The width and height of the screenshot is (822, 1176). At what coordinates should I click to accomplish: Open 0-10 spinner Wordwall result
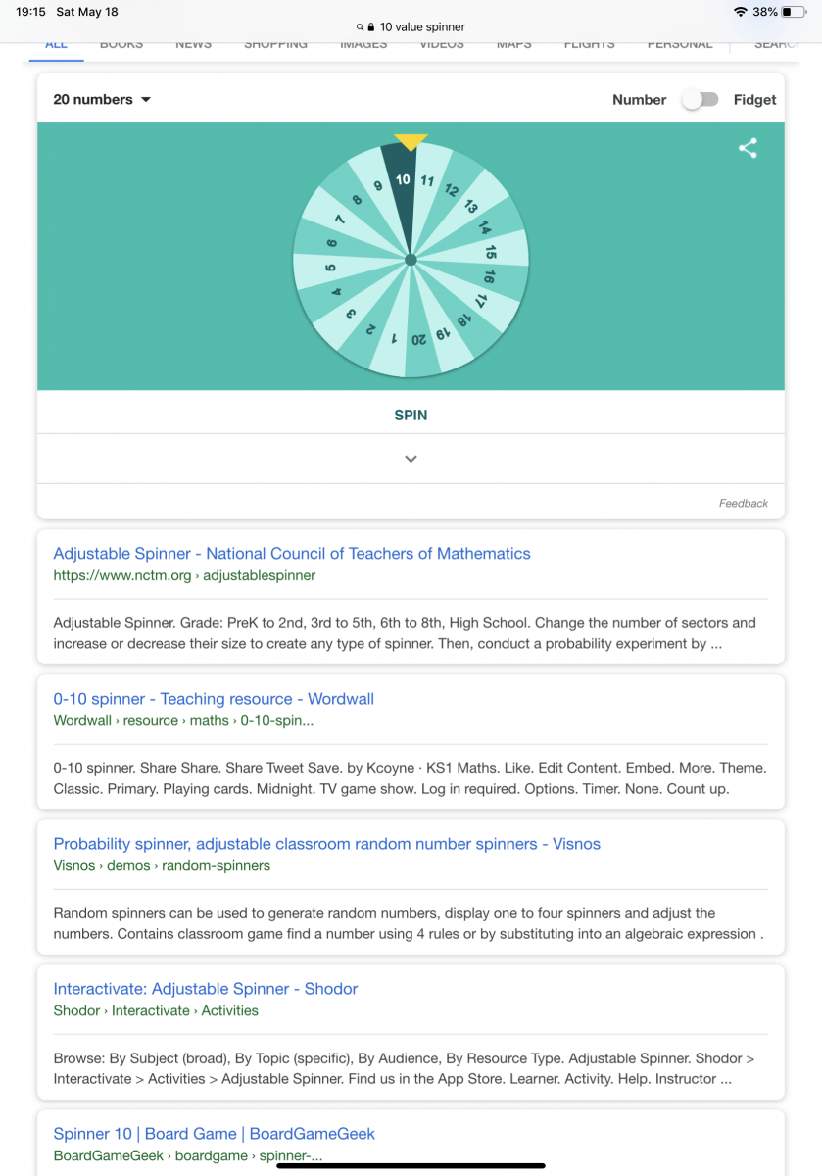[214, 699]
